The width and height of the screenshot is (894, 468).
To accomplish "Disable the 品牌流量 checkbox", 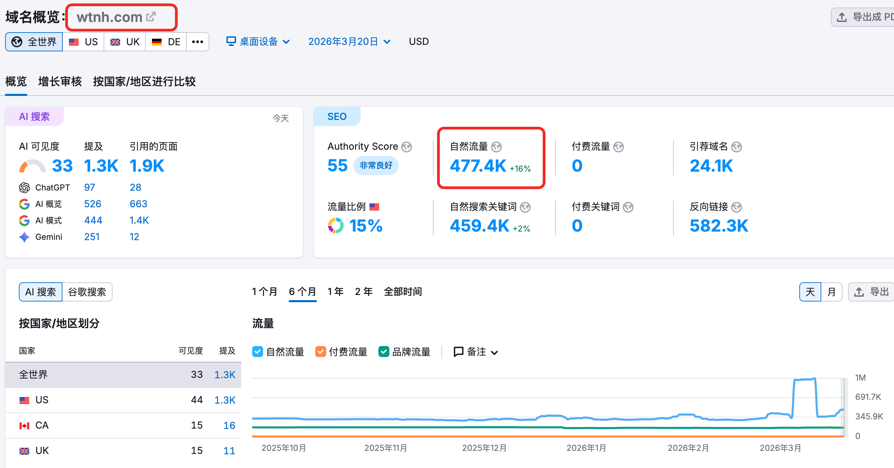I will click(x=384, y=352).
